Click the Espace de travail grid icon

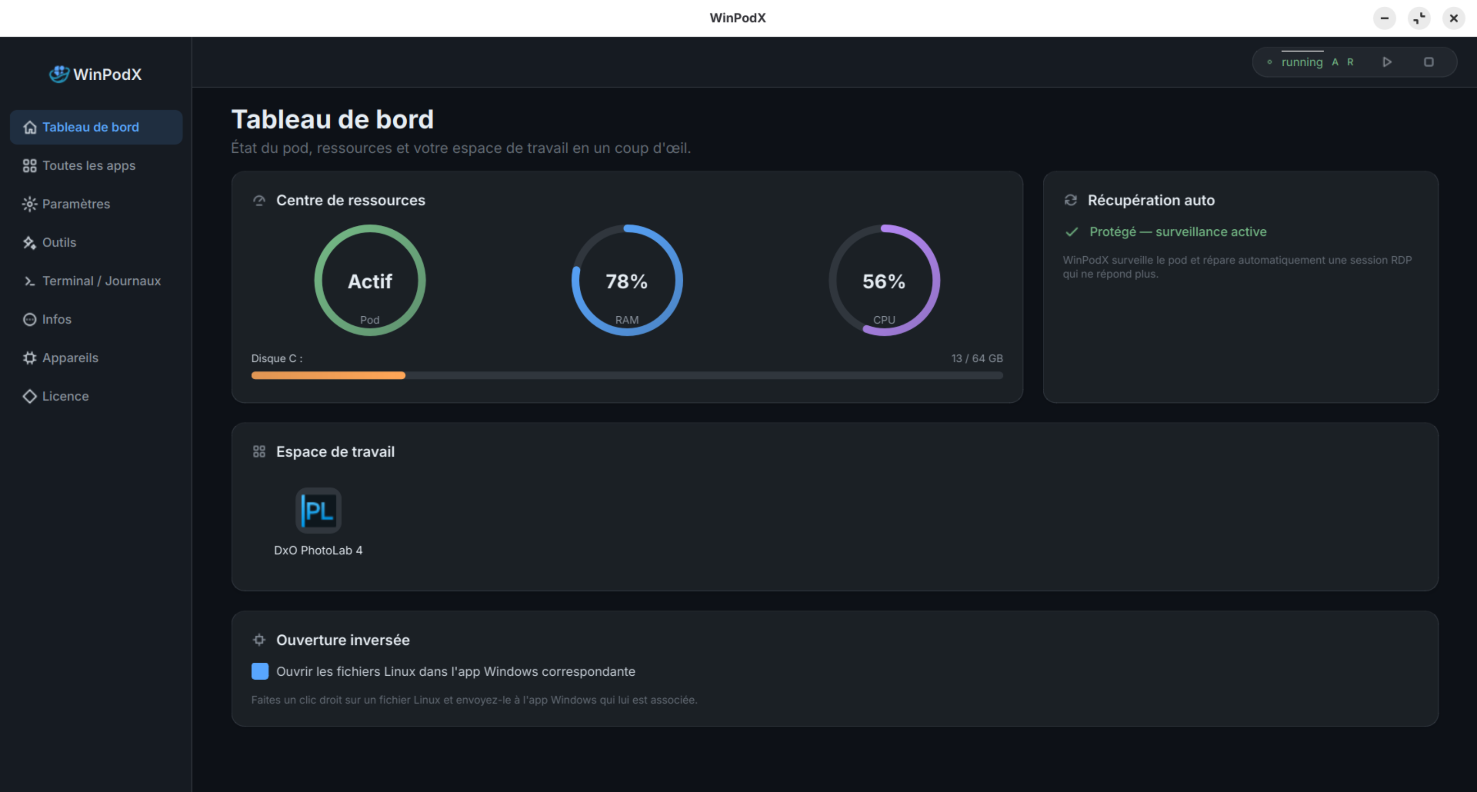(259, 452)
